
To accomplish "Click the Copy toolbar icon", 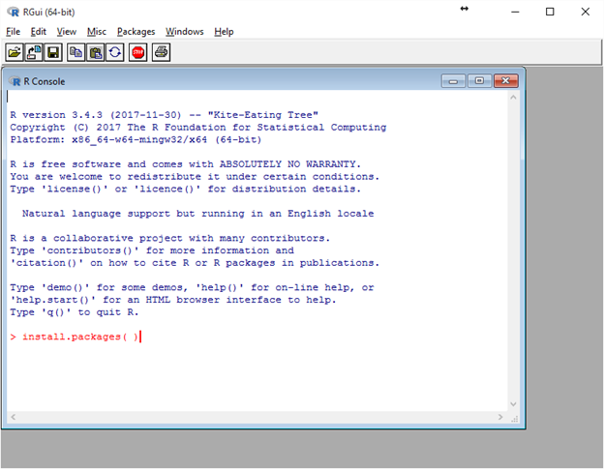I will 76,52.
